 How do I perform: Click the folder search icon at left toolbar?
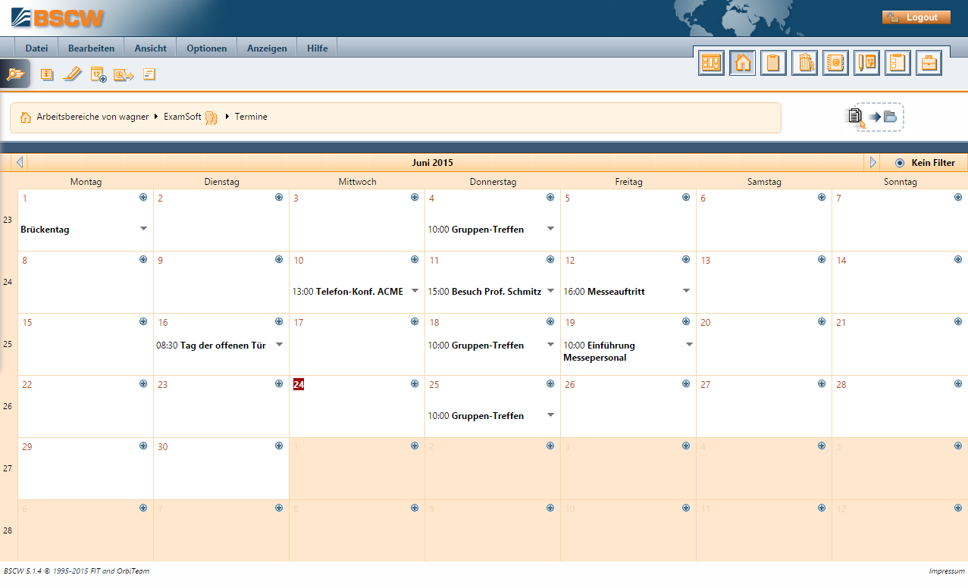point(15,74)
